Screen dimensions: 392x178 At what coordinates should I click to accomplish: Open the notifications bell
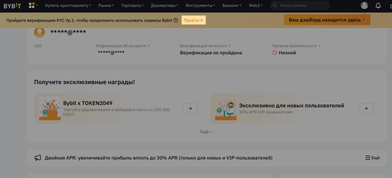coord(378,5)
